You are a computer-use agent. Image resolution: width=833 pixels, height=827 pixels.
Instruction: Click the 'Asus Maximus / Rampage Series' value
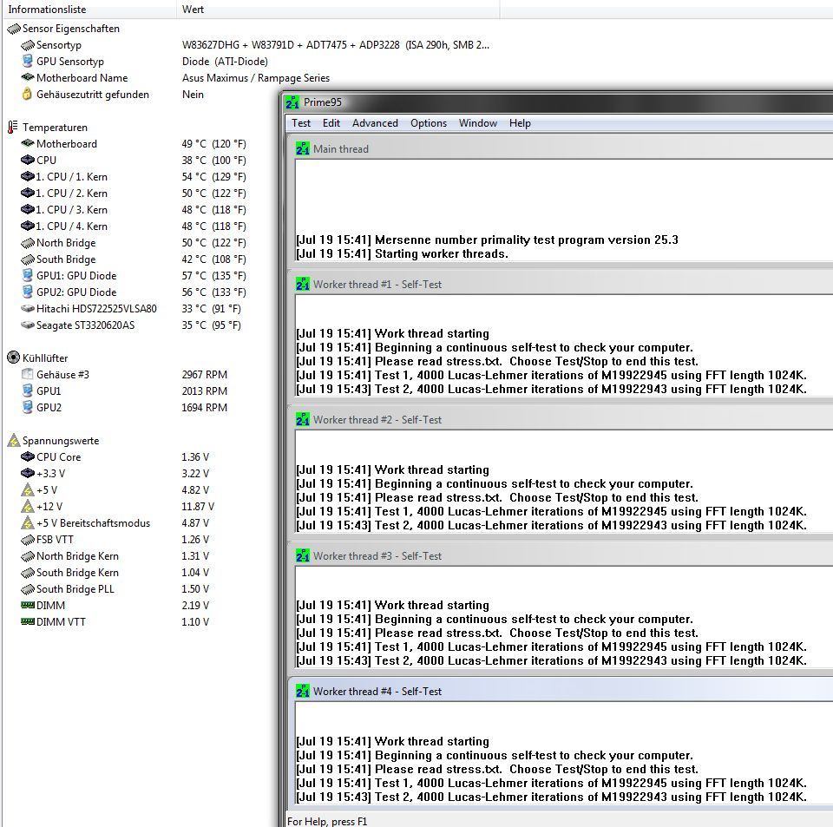click(255, 77)
